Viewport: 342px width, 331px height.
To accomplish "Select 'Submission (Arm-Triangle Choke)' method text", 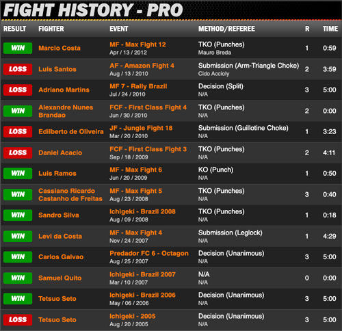I will click(x=248, y=66).
